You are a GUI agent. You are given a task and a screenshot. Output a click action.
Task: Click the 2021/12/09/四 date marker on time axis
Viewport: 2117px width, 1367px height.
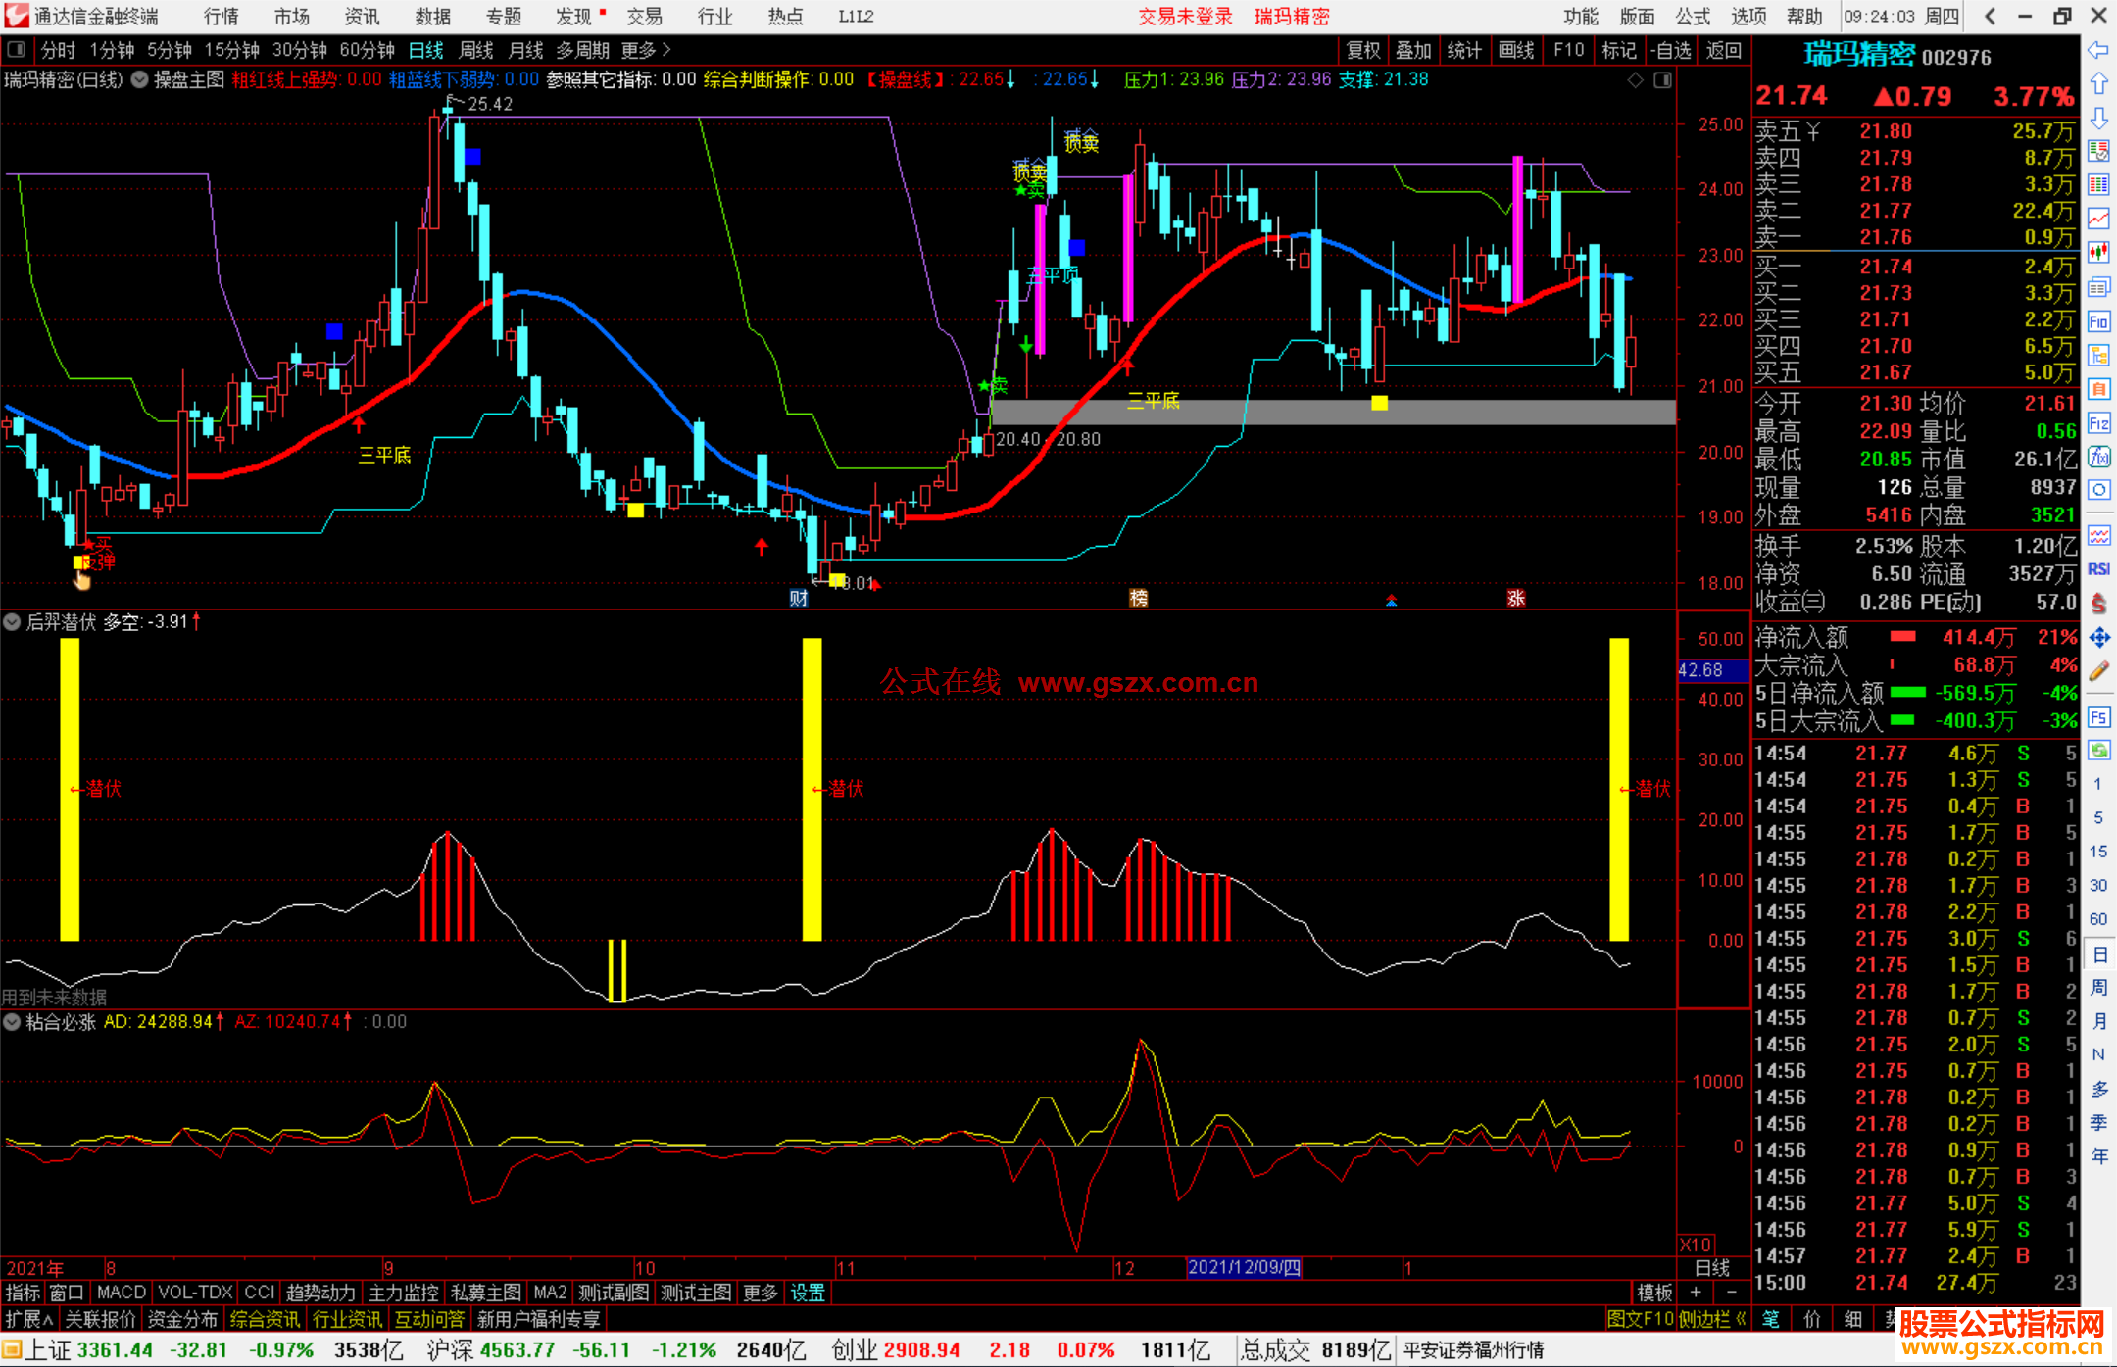pos(1244,1267)
